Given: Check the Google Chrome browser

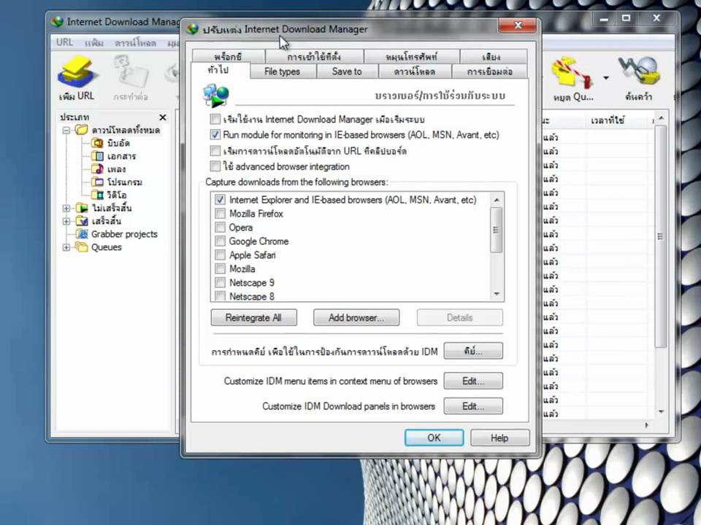Looking at the screenshot, I should (x=220, y=241).
